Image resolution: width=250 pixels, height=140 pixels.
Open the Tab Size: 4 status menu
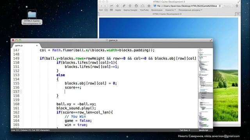185,130
